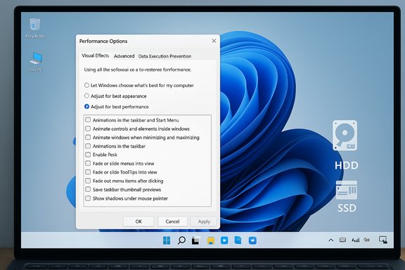The image size is (405, 270).
Task: Open the Recycle Bin desktop icon
Action: click(35, 28)
